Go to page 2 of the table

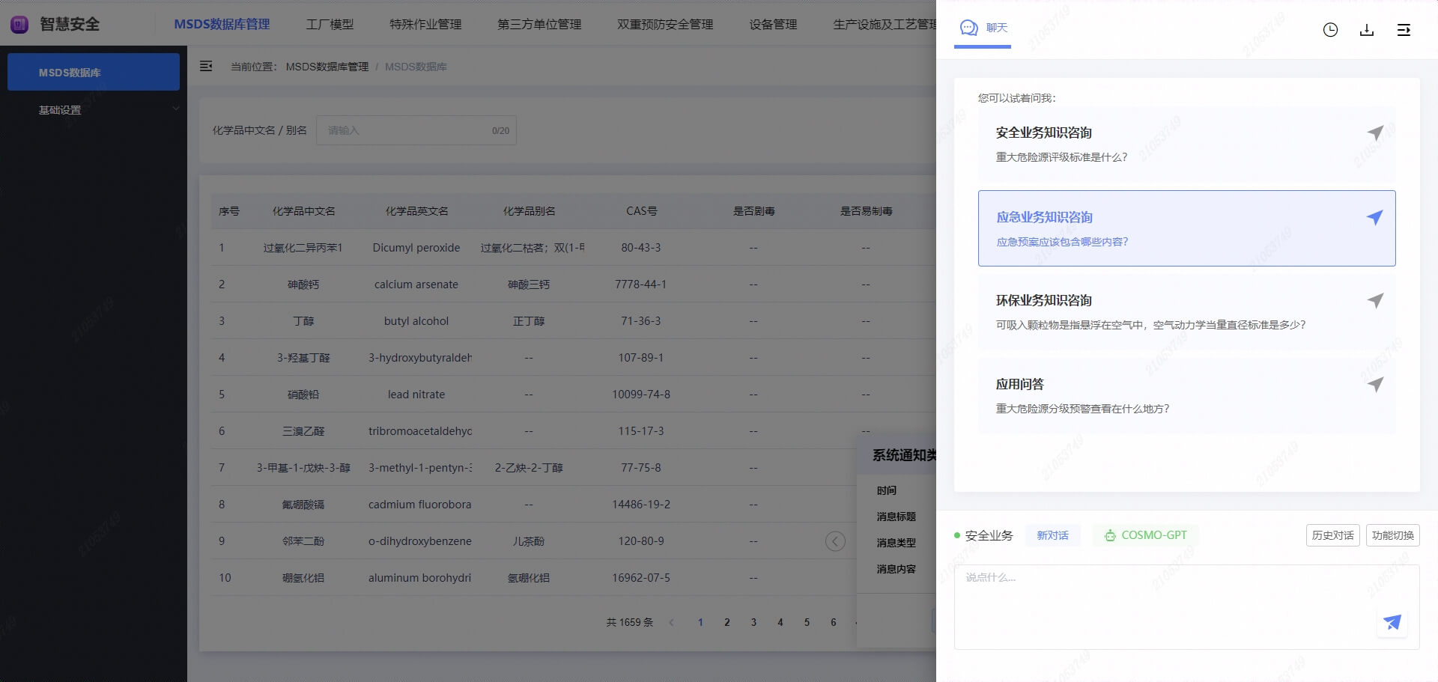click(726, 623)
